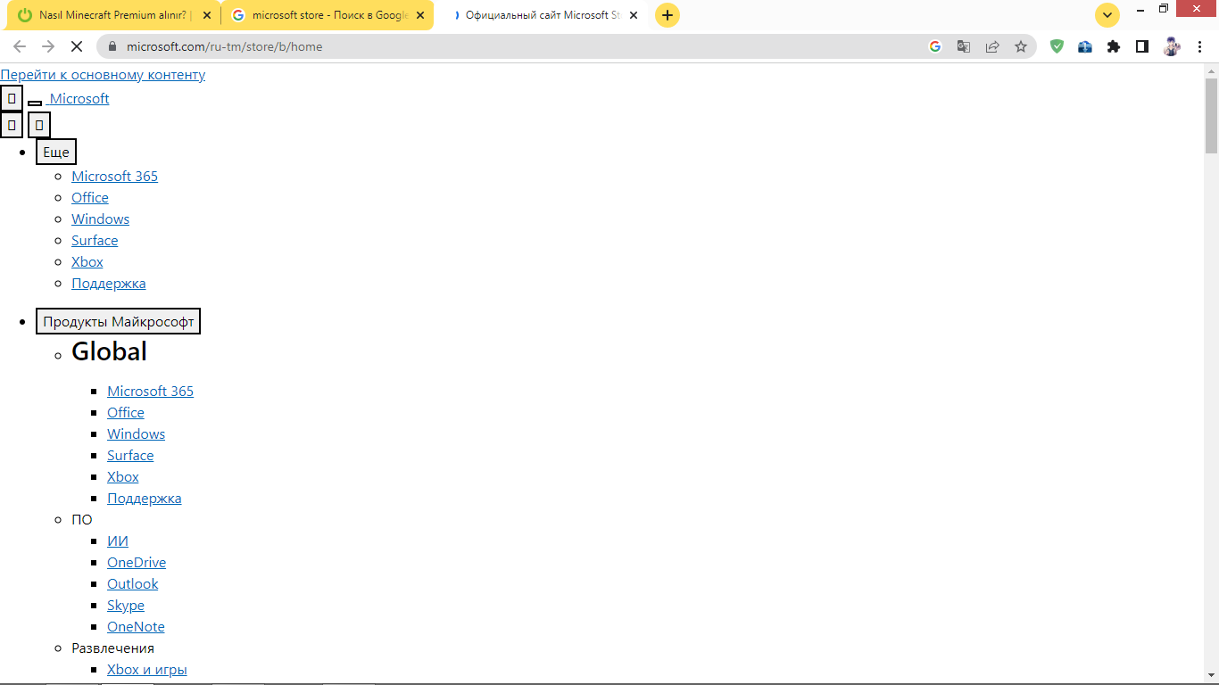Open Xbox link under Еще
Image resolution: width=1219 pixels, height=685 pixels.
(87, 262)
